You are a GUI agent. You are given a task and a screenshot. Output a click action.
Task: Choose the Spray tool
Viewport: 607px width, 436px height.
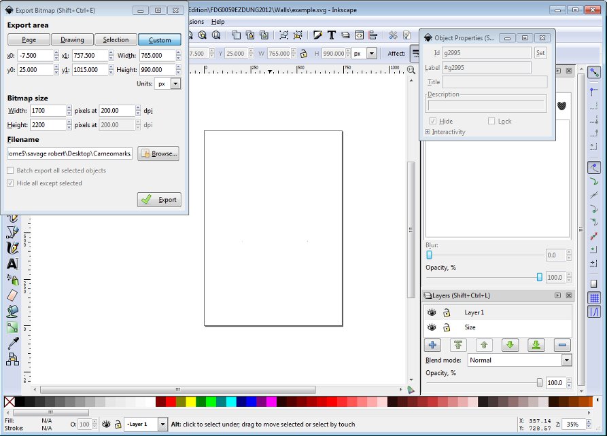tap(12, 279)
